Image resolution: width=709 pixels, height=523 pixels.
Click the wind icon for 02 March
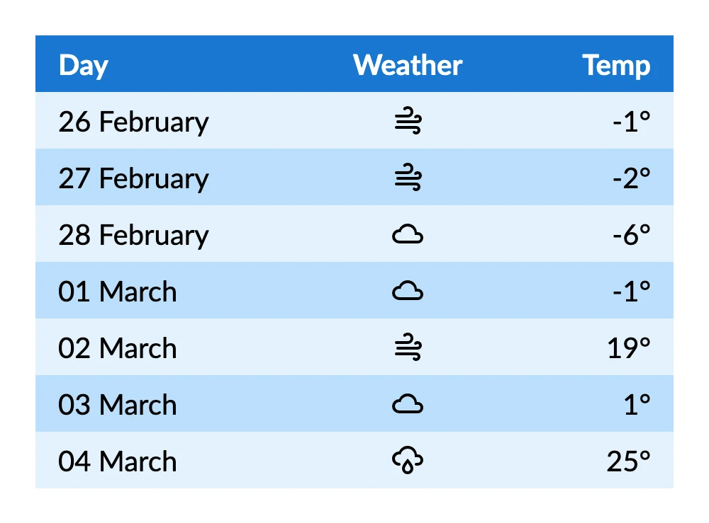click(408, 347)
